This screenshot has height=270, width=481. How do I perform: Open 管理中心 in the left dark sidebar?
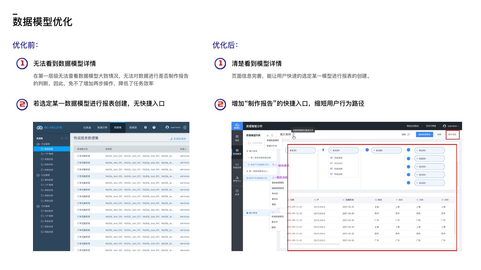(237, 179)
